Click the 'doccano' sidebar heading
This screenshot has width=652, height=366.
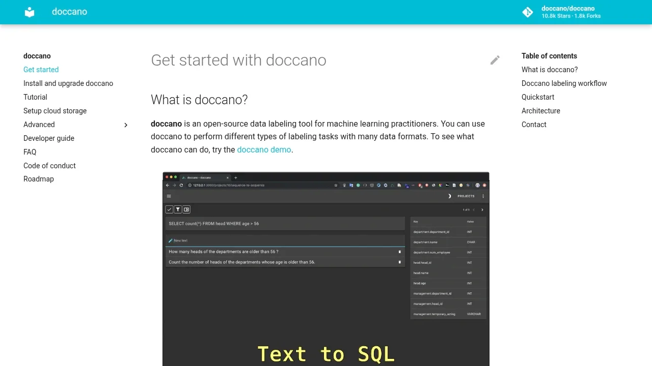coord(37,56)
